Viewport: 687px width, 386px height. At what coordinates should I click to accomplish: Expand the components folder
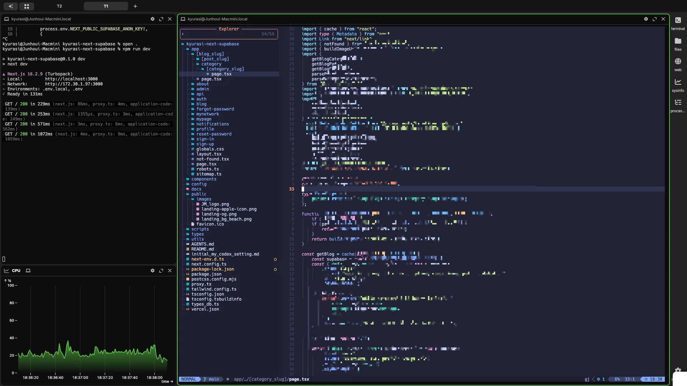[x=204, y=179]
